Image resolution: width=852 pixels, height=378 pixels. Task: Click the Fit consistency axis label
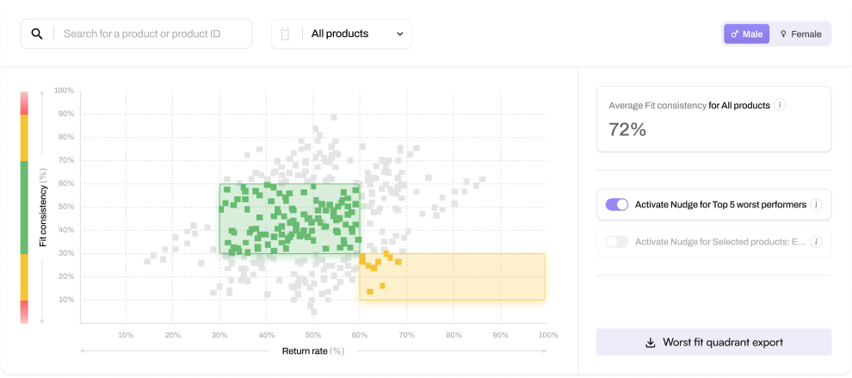(x=43, y=208)
